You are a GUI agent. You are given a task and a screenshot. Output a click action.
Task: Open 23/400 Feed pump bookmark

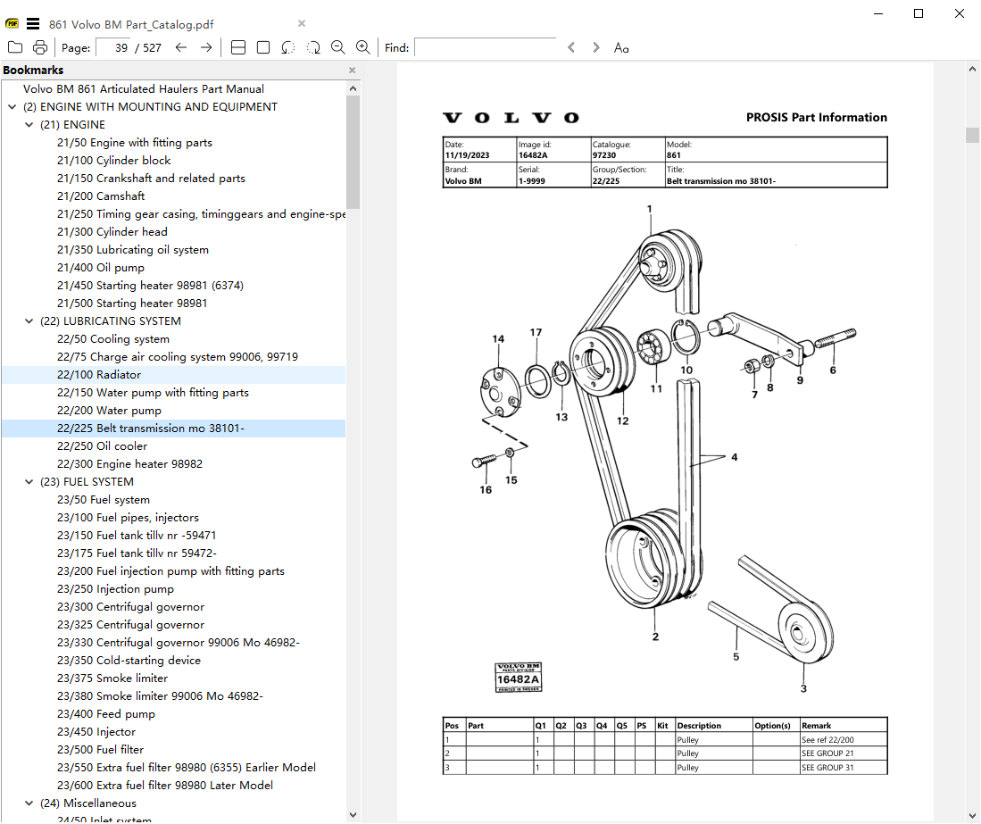click(x=105, y=714)
